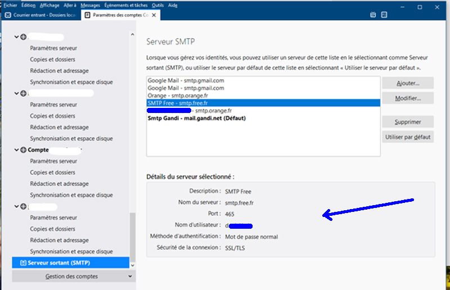Click the account tree vertical scrollbar thumb
Screen dimensions: 450x290
tap(132, 236)
